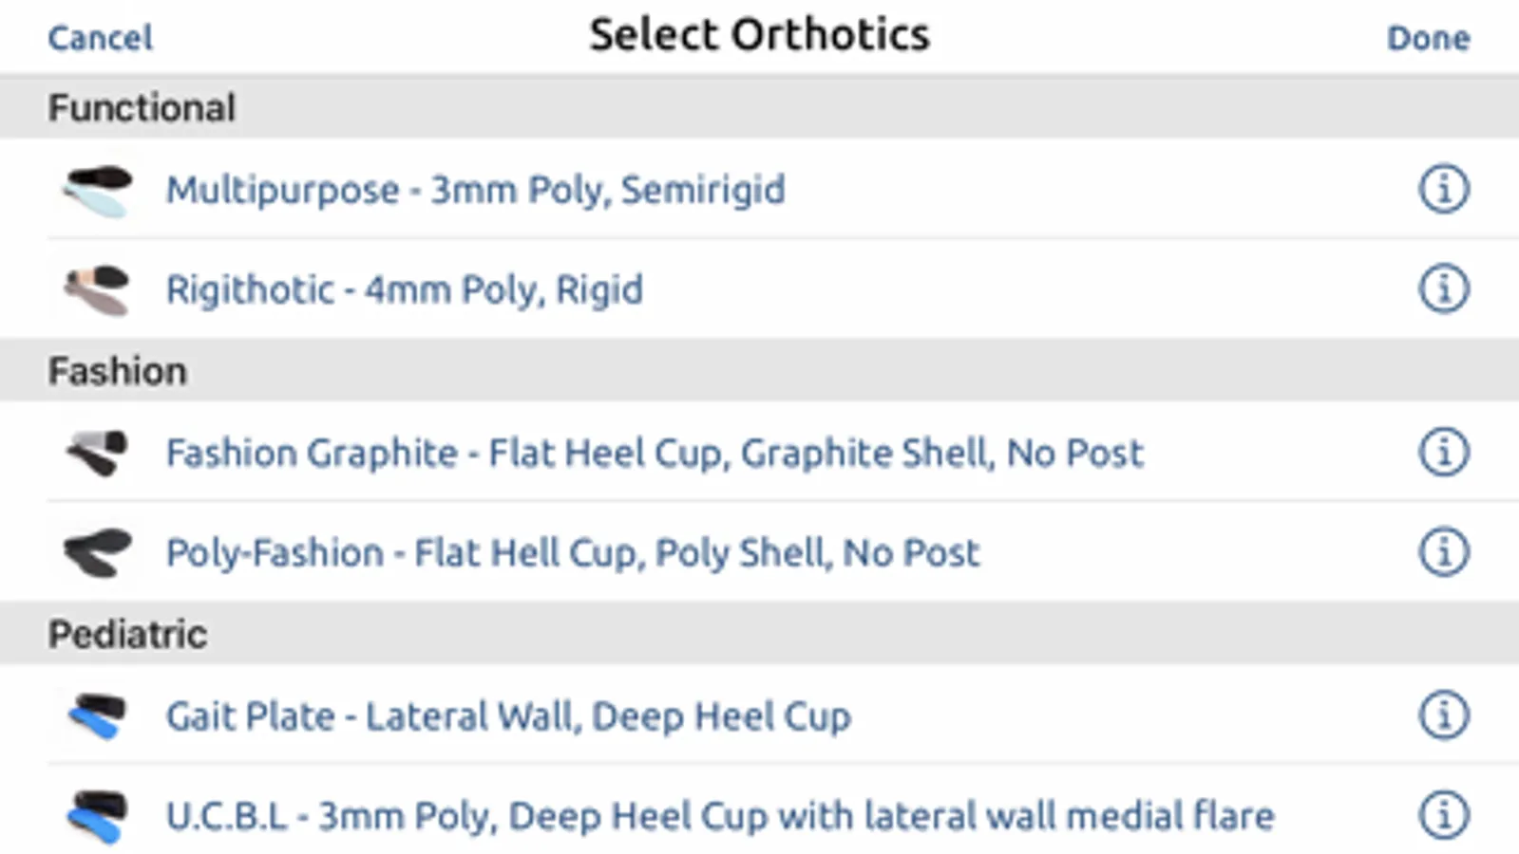Tap the Poly-Fashion thumbnail image
The image size is (1519, 854).
coord(98,552)
